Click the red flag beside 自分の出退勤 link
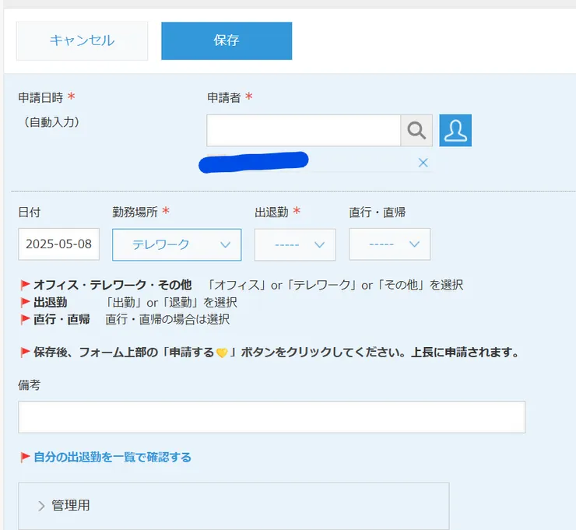 point(25,458)
